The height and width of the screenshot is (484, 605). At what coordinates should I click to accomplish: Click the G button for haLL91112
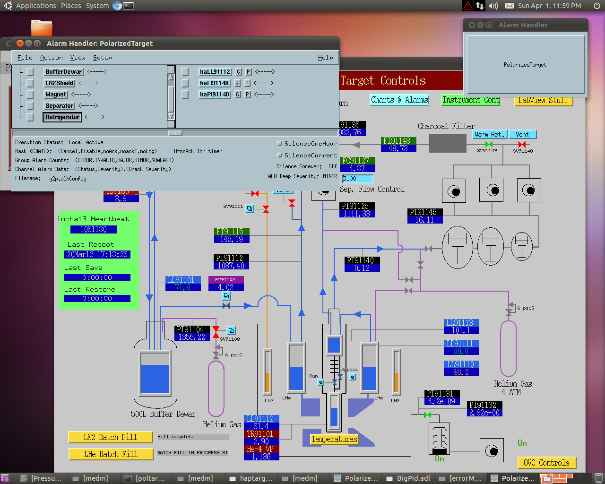point(239,72)
